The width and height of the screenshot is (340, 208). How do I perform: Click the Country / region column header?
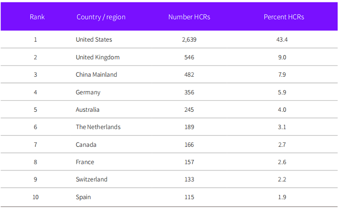[x=100, y=17]
